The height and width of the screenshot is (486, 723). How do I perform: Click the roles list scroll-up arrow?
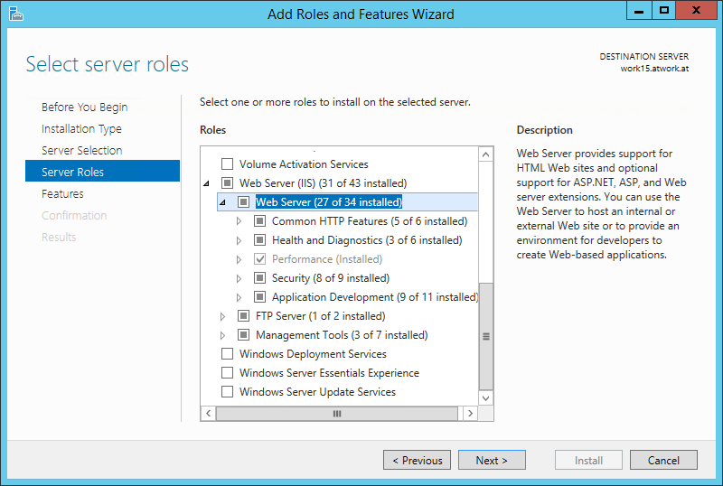(x=486, y=155)
